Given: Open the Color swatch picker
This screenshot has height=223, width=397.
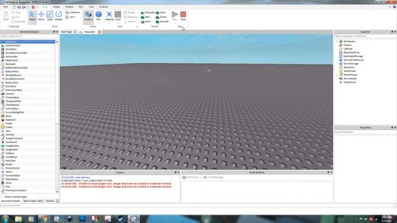Looking at the screenshot, I should point(118,15).
